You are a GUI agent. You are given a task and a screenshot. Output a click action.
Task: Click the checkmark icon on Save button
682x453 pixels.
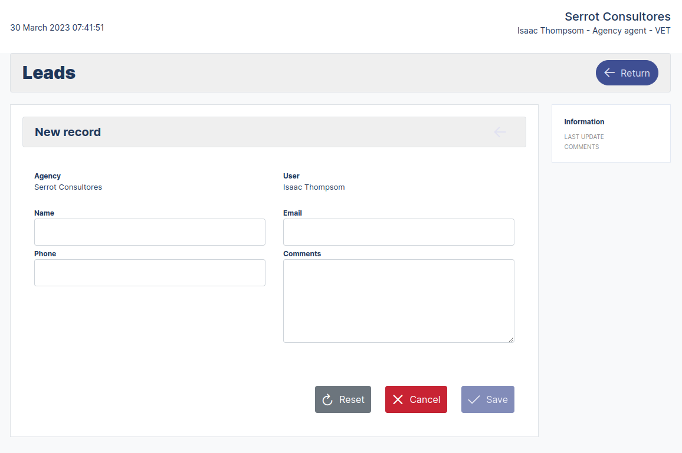[x=473, y=399]
